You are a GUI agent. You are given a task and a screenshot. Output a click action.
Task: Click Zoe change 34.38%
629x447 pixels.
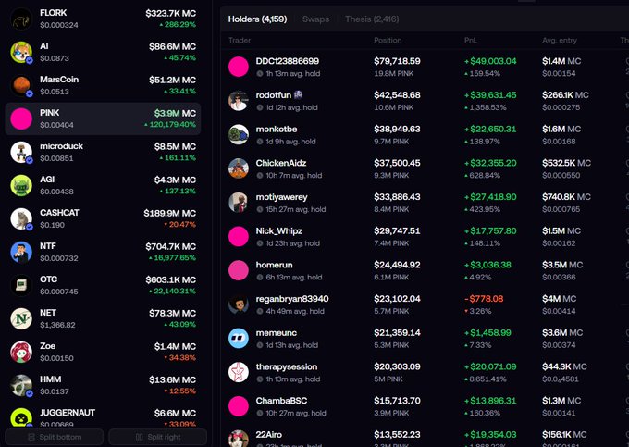(x=179, y=357)
